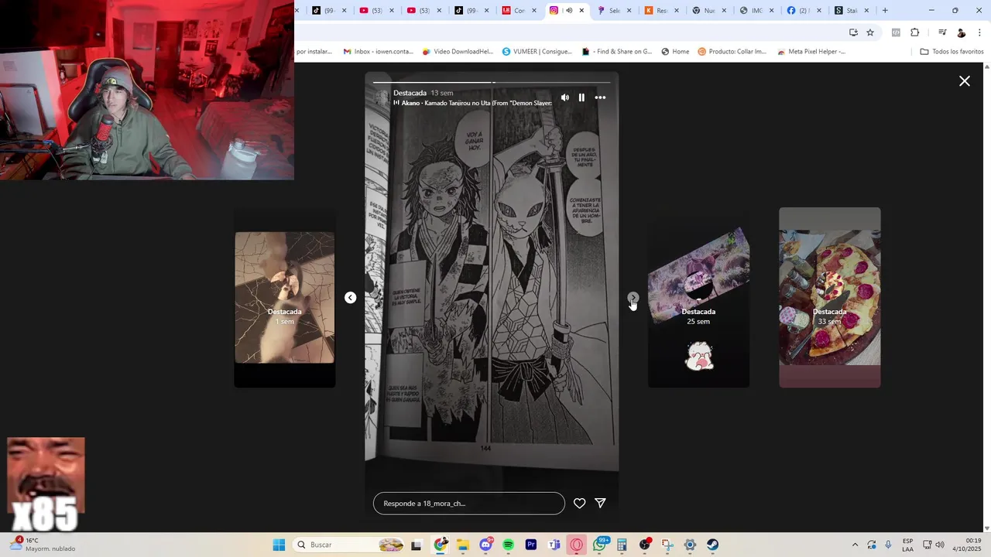
Task: Mute the Instagram story audio
Action: point(564,97)
